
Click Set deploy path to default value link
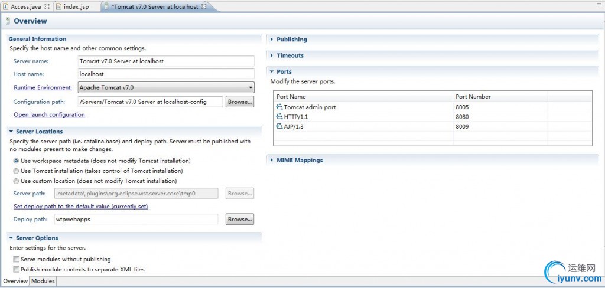[x=81, y=207]
